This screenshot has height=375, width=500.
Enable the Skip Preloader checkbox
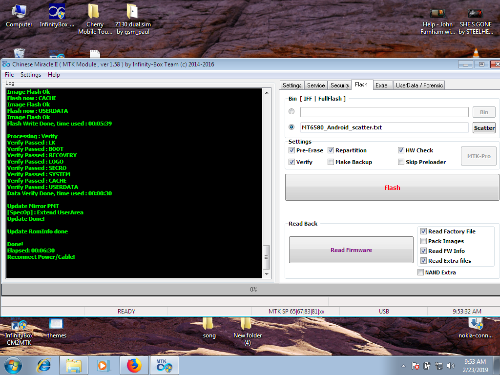401,162
